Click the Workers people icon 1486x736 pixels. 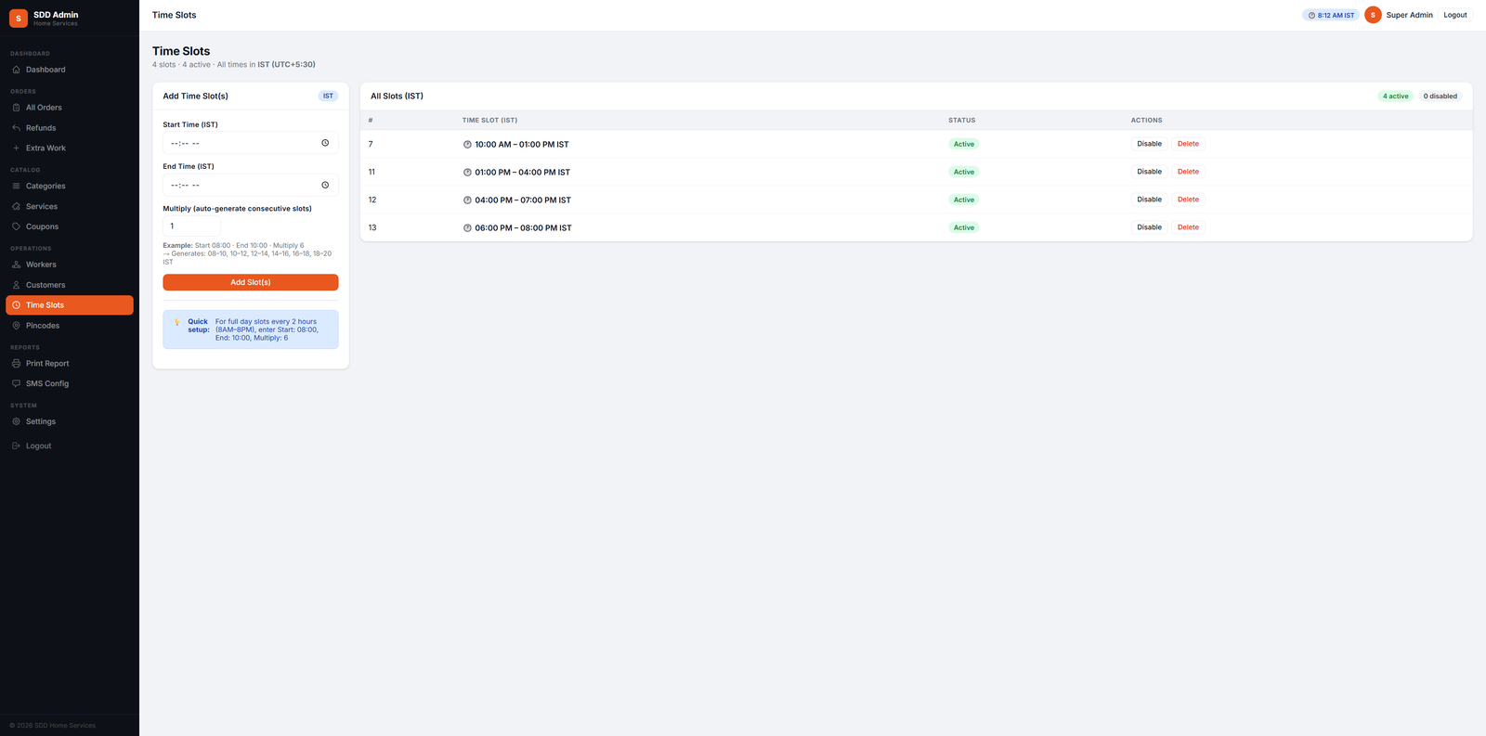(x=16, y=265)
